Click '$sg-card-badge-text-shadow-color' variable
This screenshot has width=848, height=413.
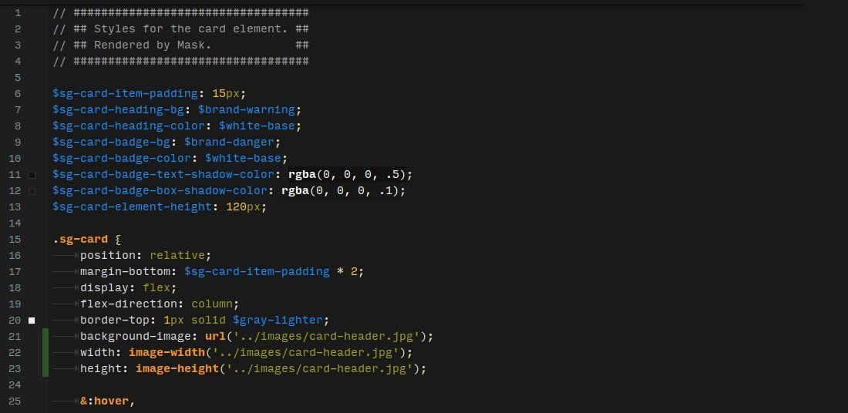click(x=163, y=175)
